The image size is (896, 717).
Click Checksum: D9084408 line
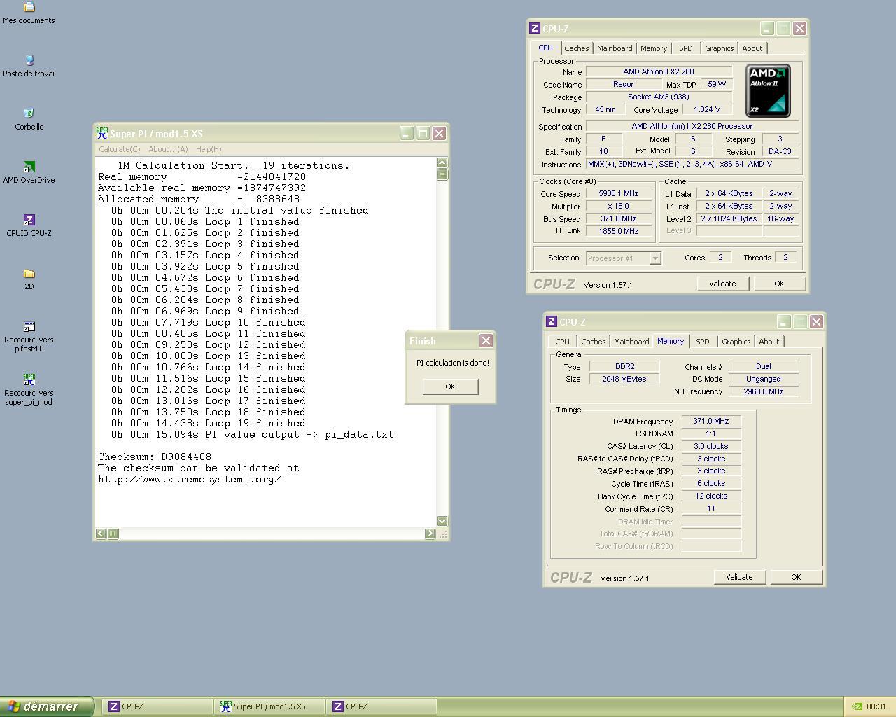tap(155, 457)
